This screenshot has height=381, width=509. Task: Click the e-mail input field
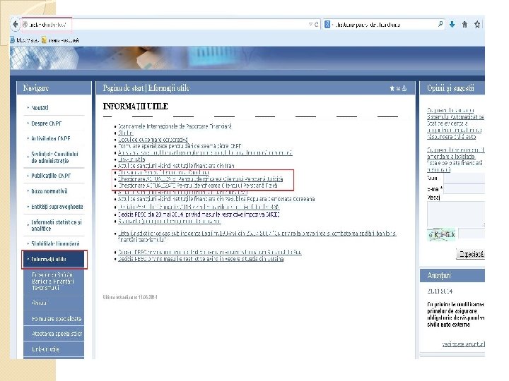coord(464,189)
